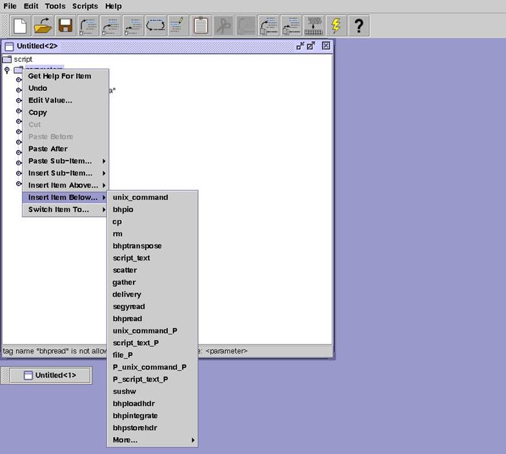Pick gather in the submenu
The height and width of the screenshot is (454, 506).
(x=152, y=282)
